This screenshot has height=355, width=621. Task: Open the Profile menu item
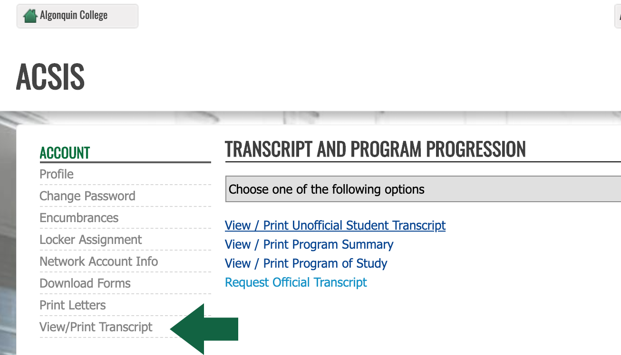click(57, 174)
